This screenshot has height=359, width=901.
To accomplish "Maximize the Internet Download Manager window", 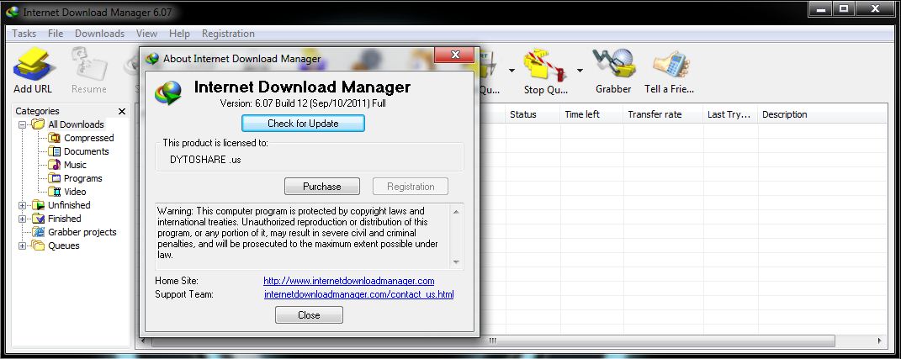I will point(844,8).
